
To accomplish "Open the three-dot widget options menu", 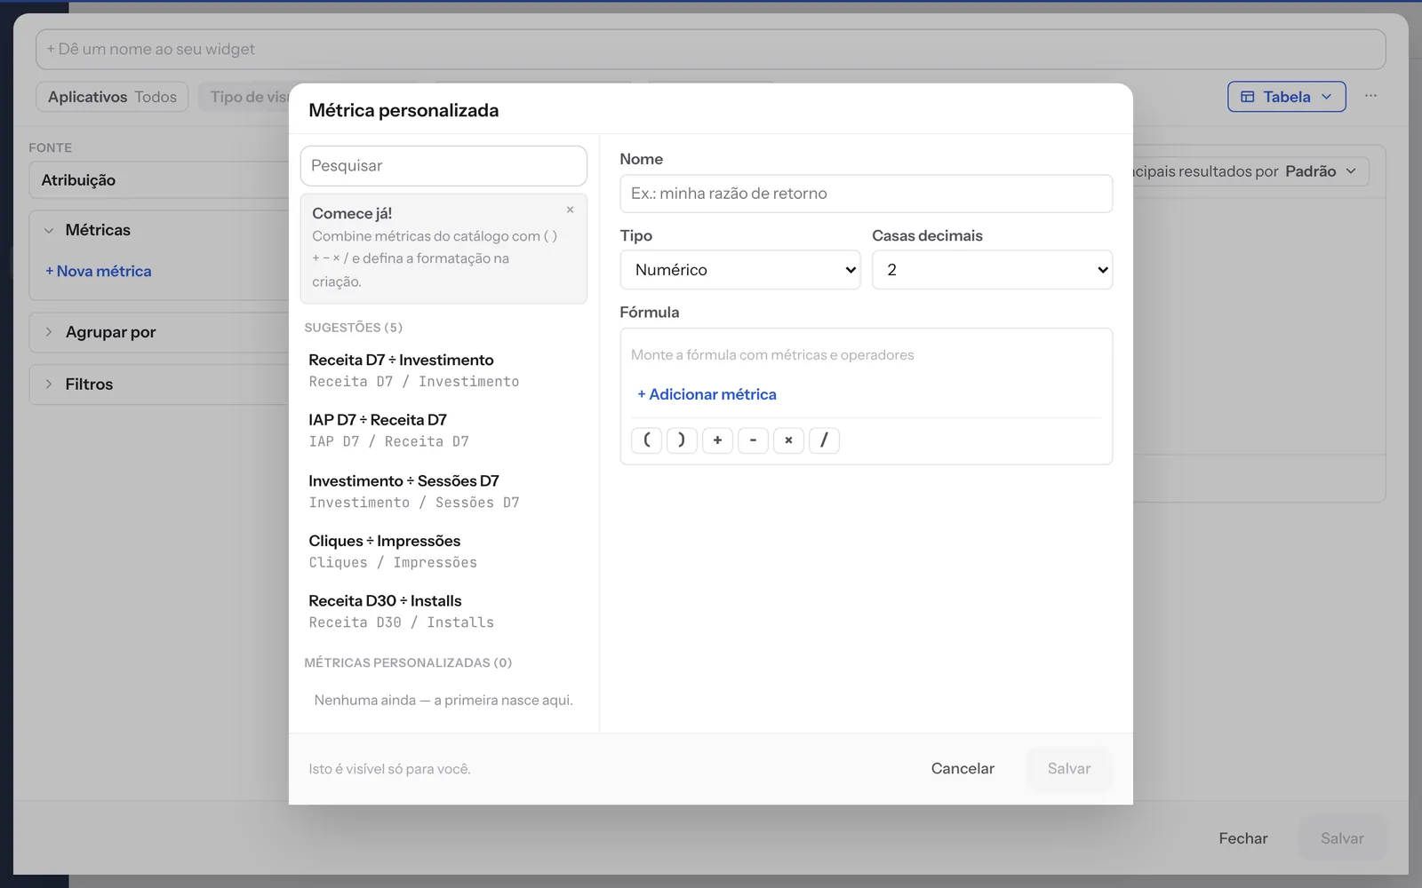I will click(x=1370, y=96).
